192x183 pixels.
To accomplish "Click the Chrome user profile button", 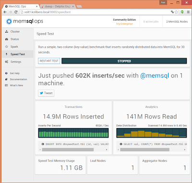I will (x=163, y=2).
